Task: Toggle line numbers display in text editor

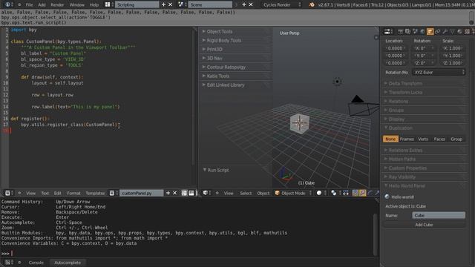Action: [x=184, y=193]
